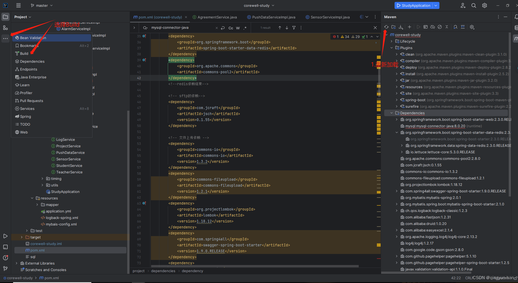Open hidden editor tabs dropdown
Viewport: 518px width, 283px height.
(x=367, y=17)
